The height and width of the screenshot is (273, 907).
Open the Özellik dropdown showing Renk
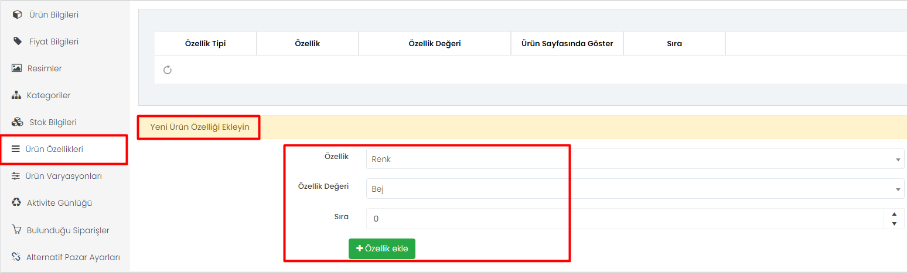(x=635, y=159)
